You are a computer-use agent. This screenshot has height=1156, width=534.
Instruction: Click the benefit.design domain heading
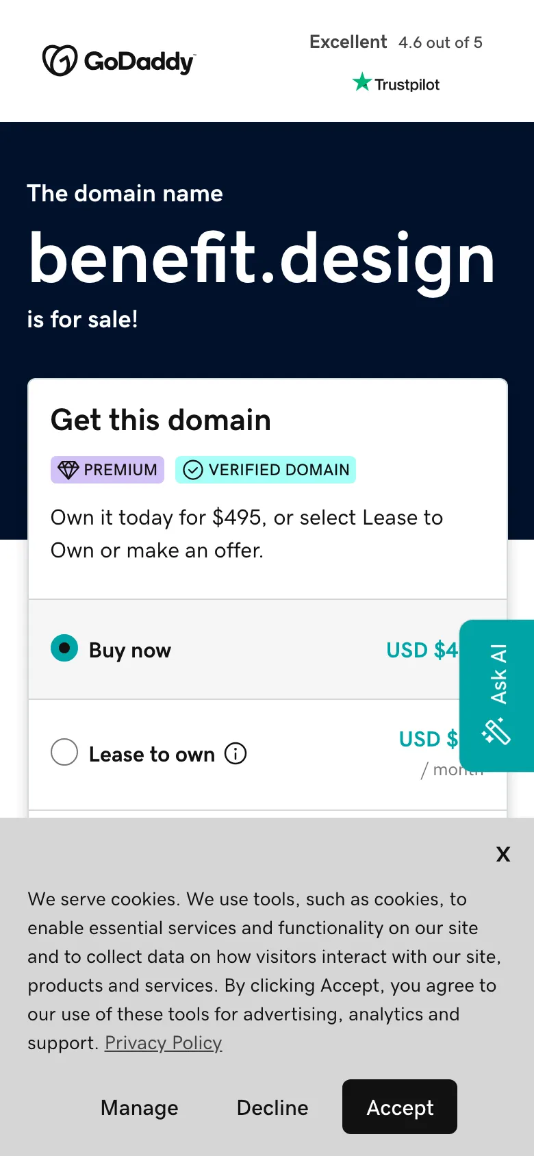[262, 259]
